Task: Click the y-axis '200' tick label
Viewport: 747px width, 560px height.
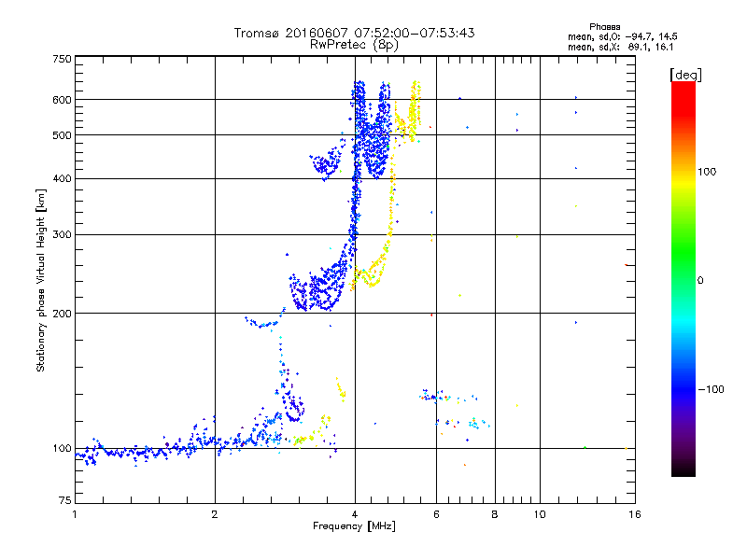Action: (x=62, y=314)
